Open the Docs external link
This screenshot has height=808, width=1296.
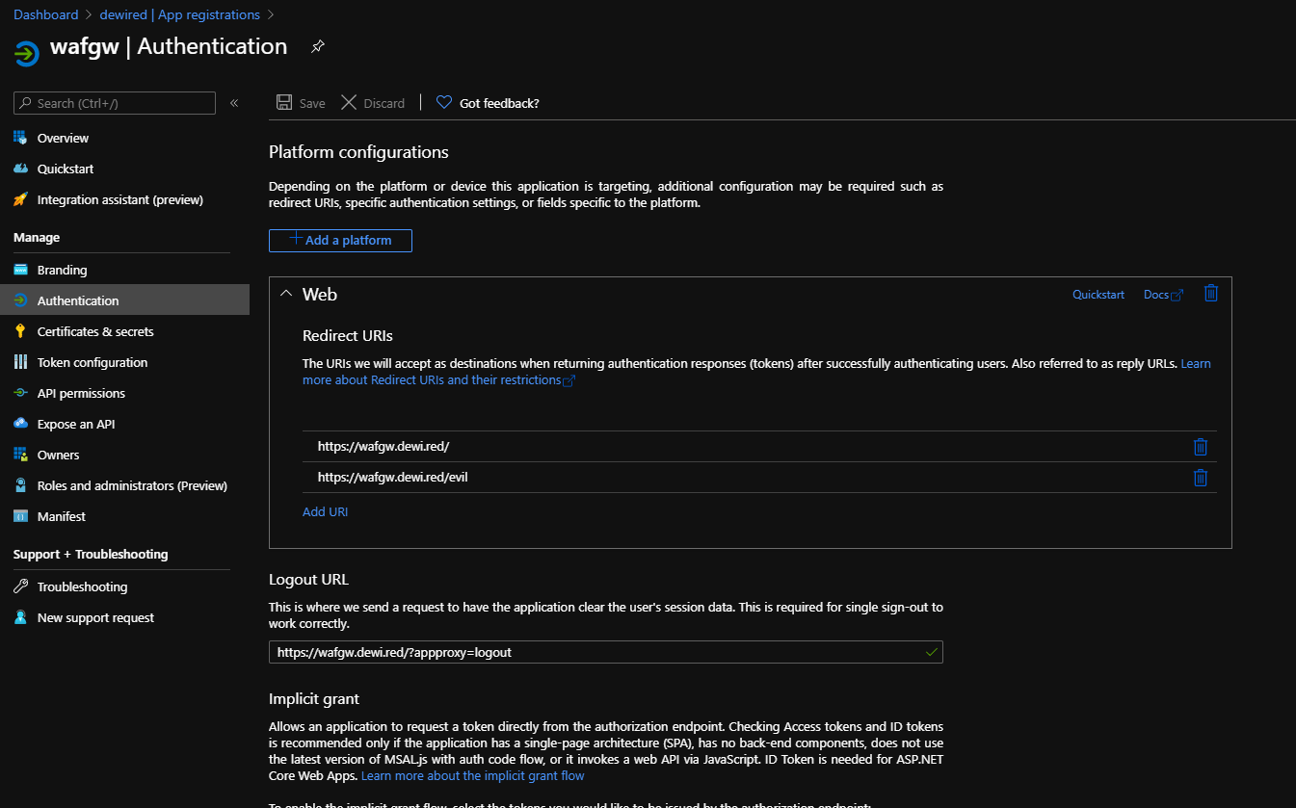(x=1159, y=294)
